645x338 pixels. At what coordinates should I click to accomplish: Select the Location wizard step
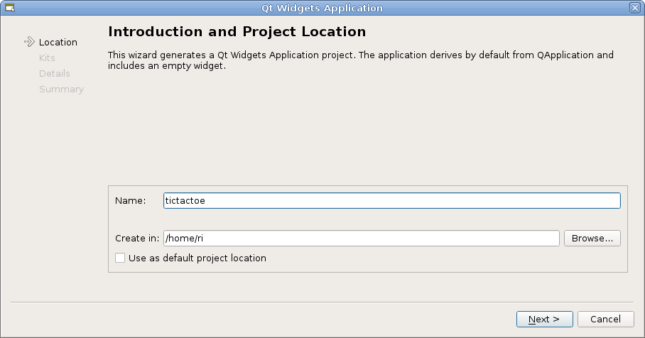click(x=58, y=42)
